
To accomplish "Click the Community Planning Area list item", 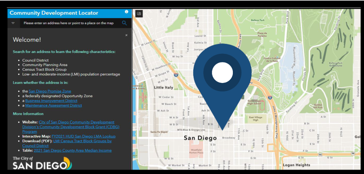I will pyautogui.click(x=45, y=65).
